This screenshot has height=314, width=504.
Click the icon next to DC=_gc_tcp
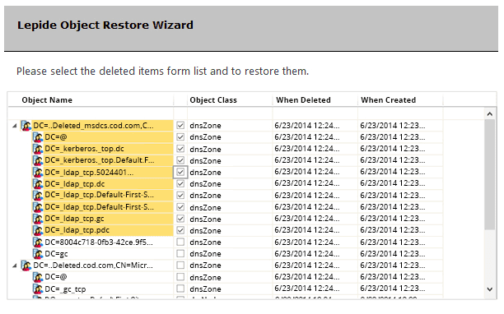[x=38, y=289]
